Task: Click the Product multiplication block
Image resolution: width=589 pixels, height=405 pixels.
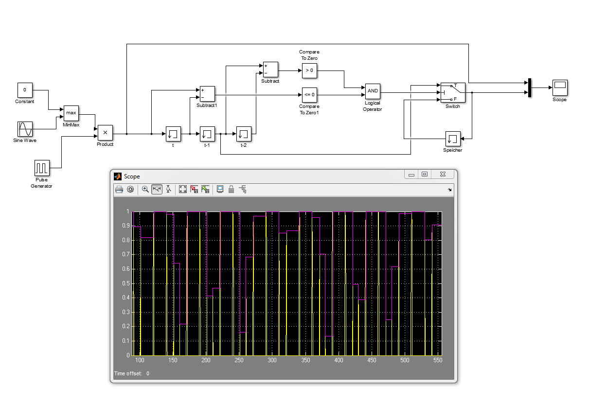Action: (x=105, y=133)
